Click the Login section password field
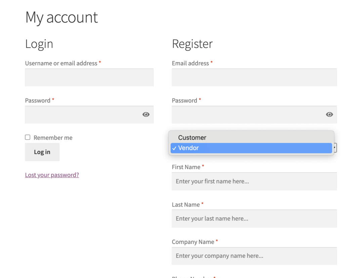344x278 pixels. click(x=89, y=115)
